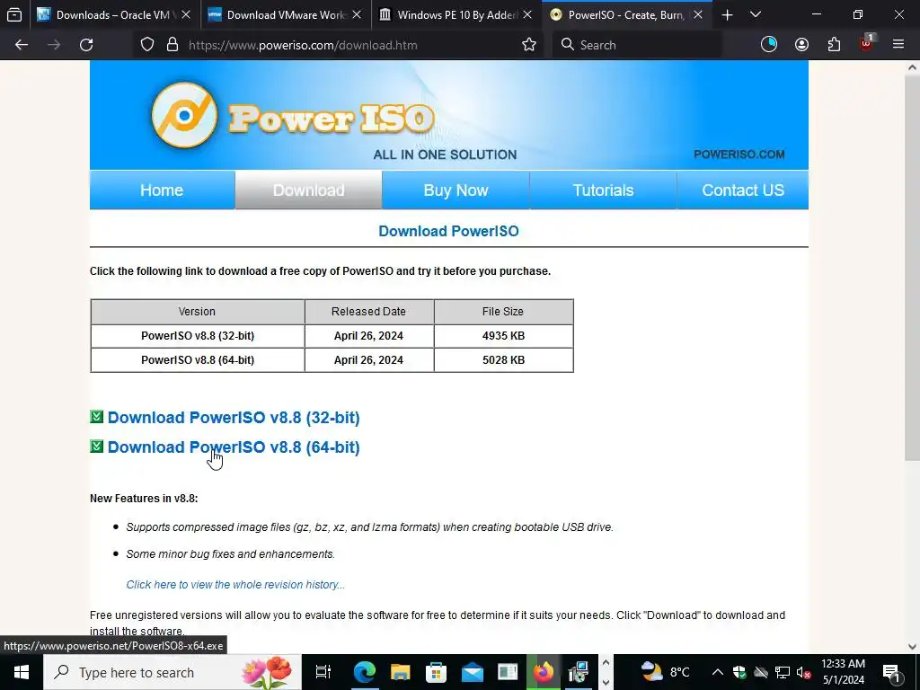The height and width of the screenshot is (690, 920).
Task: List all tabs dropdown arrow
Action: click(756, 14)
